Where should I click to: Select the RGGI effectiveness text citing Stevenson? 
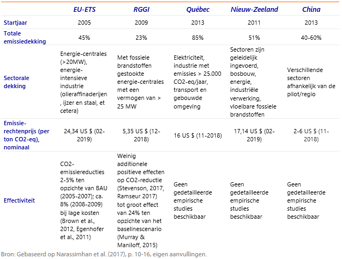coord(141,200)
